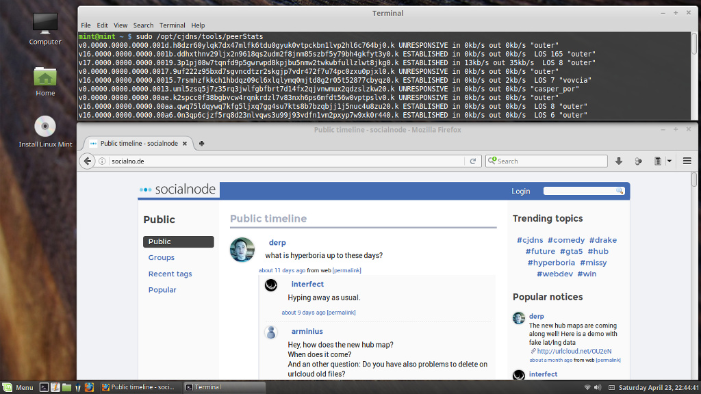
Task: Open Terminal Search menu
Action: [x=143, y=25]
